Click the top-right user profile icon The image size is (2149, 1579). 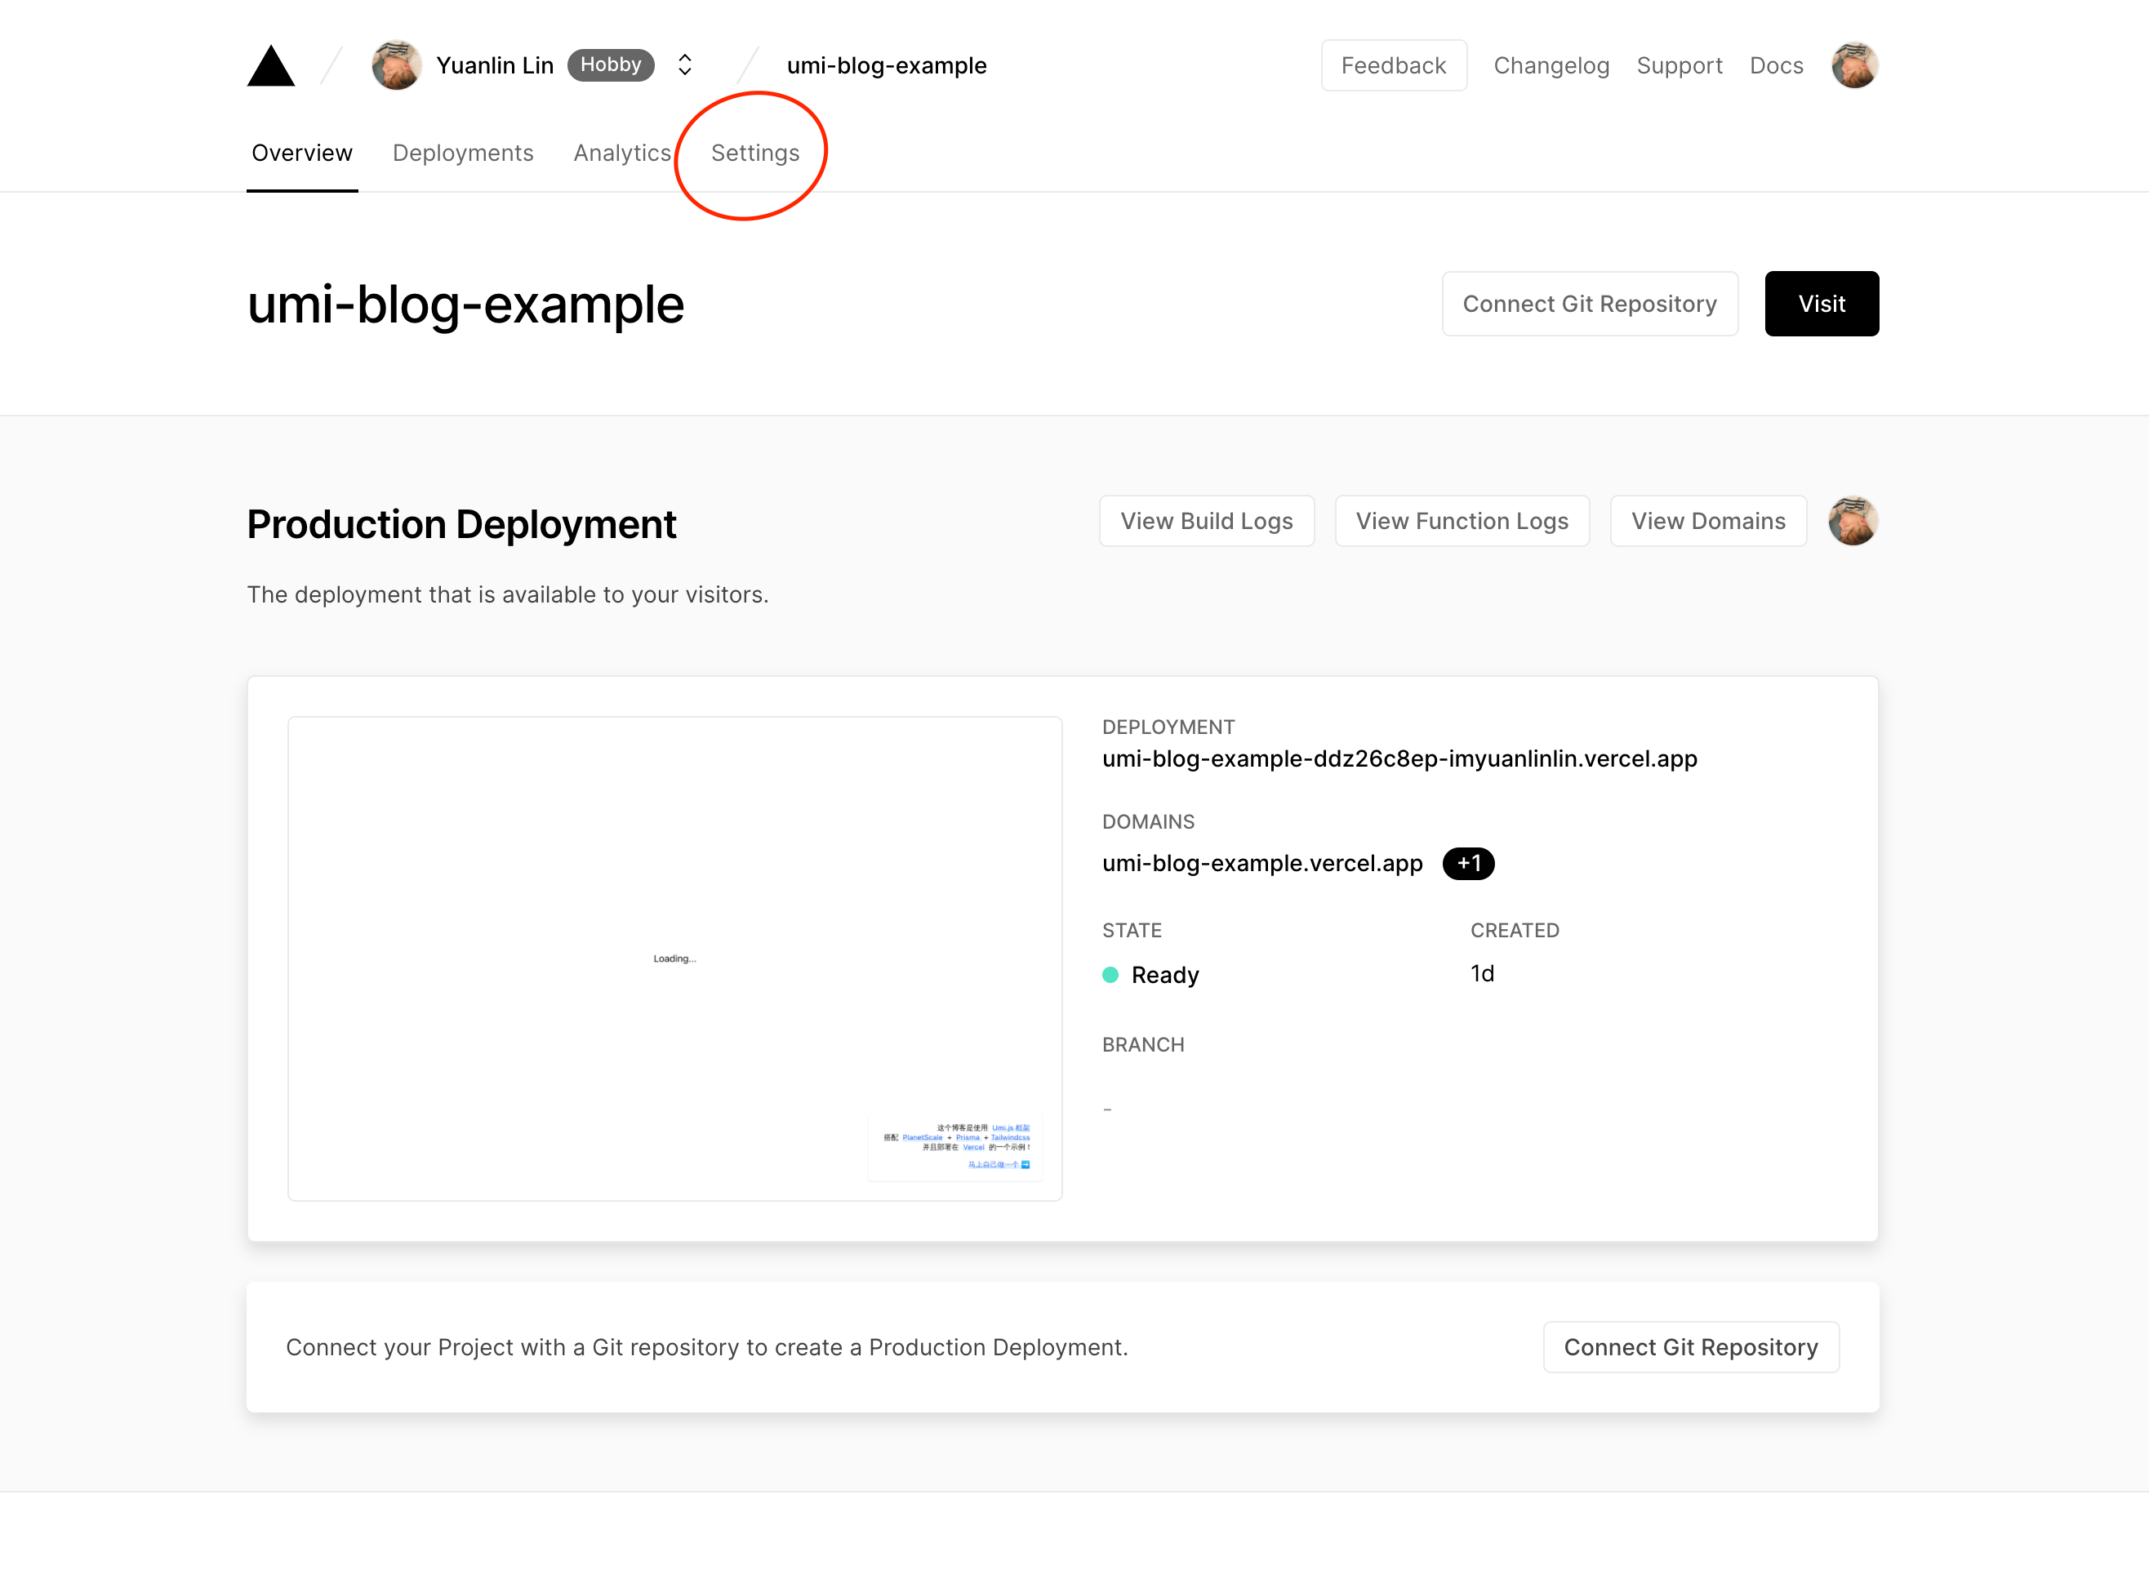pyautogui.click(x=1853, y=67)
